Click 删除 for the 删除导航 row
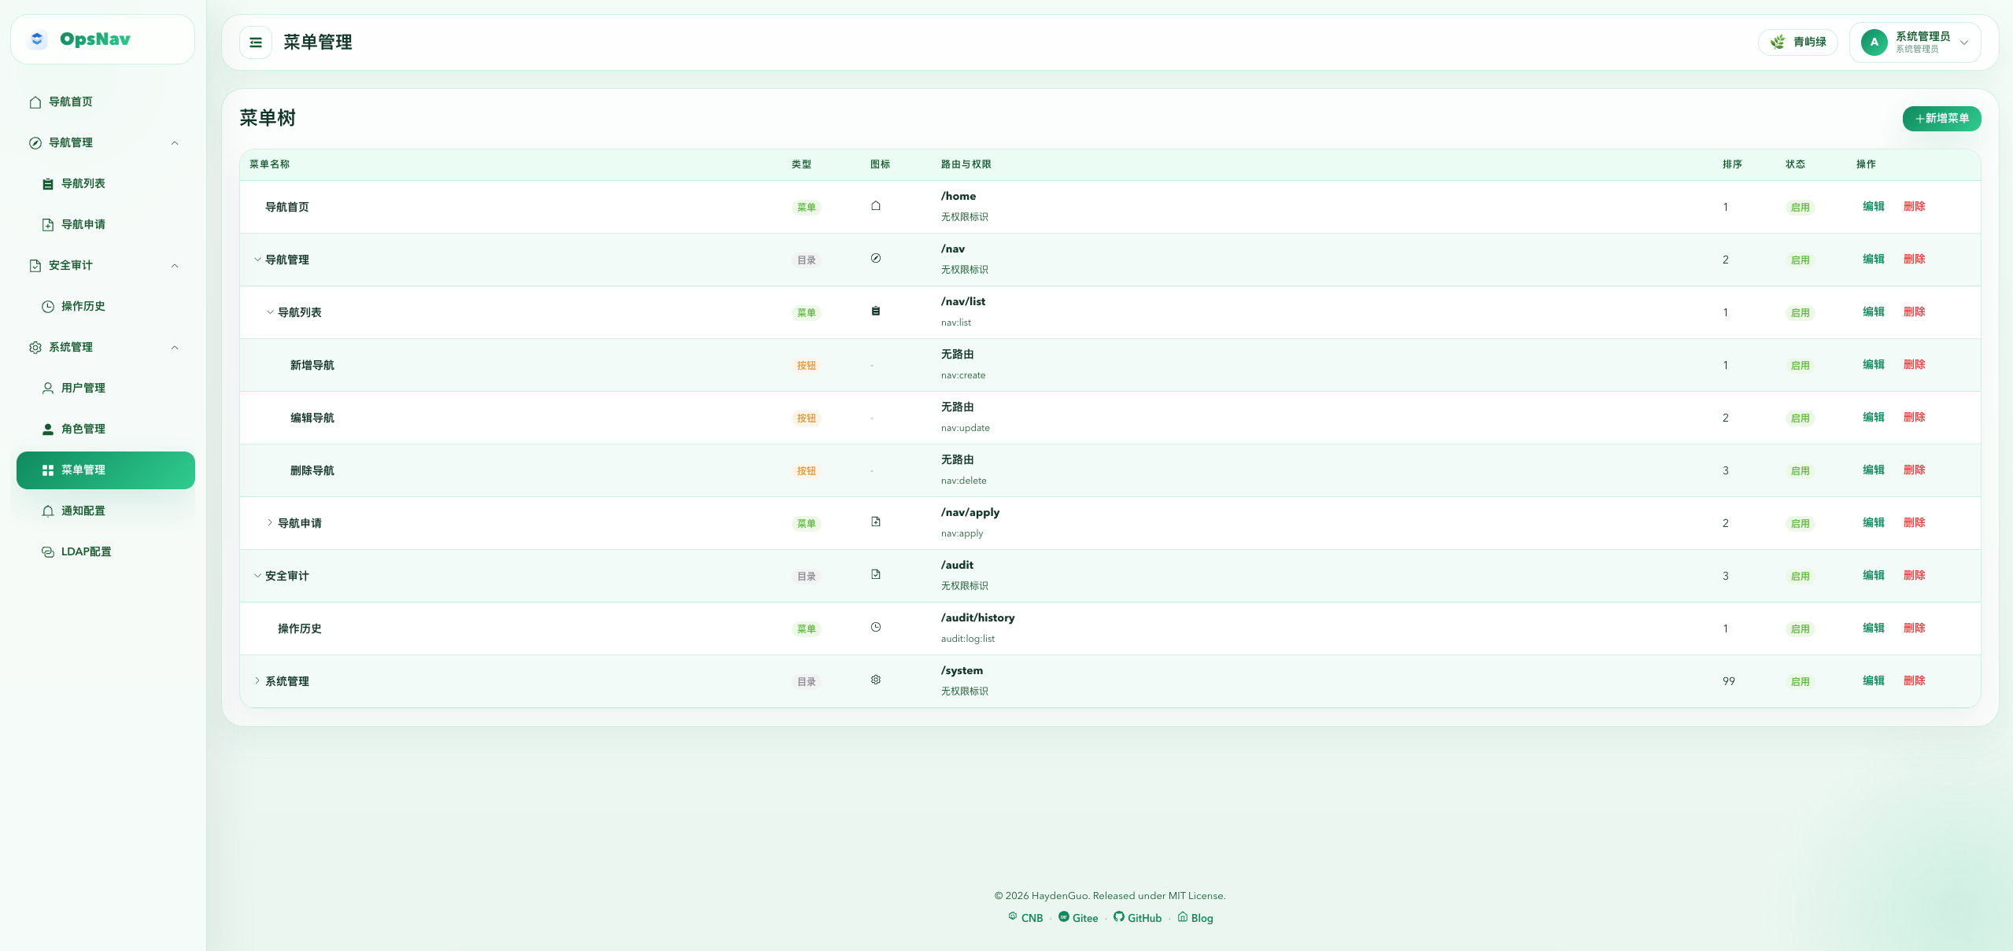 pos(1914,470)
